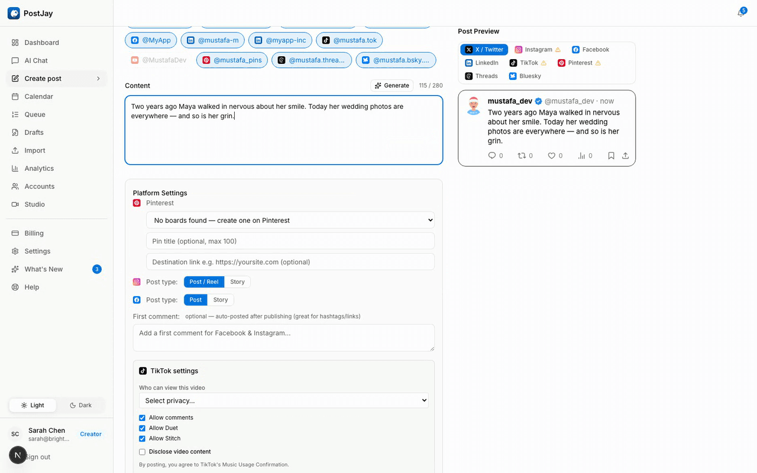Toggle @mustafa_pins Pinterest account chip
The height and width of the screenshot is (473, 757).
click(x=232, y=60)
